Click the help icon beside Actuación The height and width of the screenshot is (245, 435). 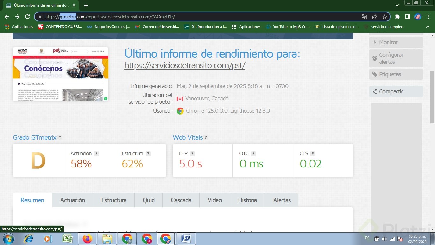[96, 154]
